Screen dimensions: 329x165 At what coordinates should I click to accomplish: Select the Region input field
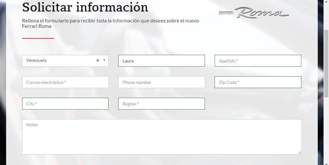[x=162, y=104]
